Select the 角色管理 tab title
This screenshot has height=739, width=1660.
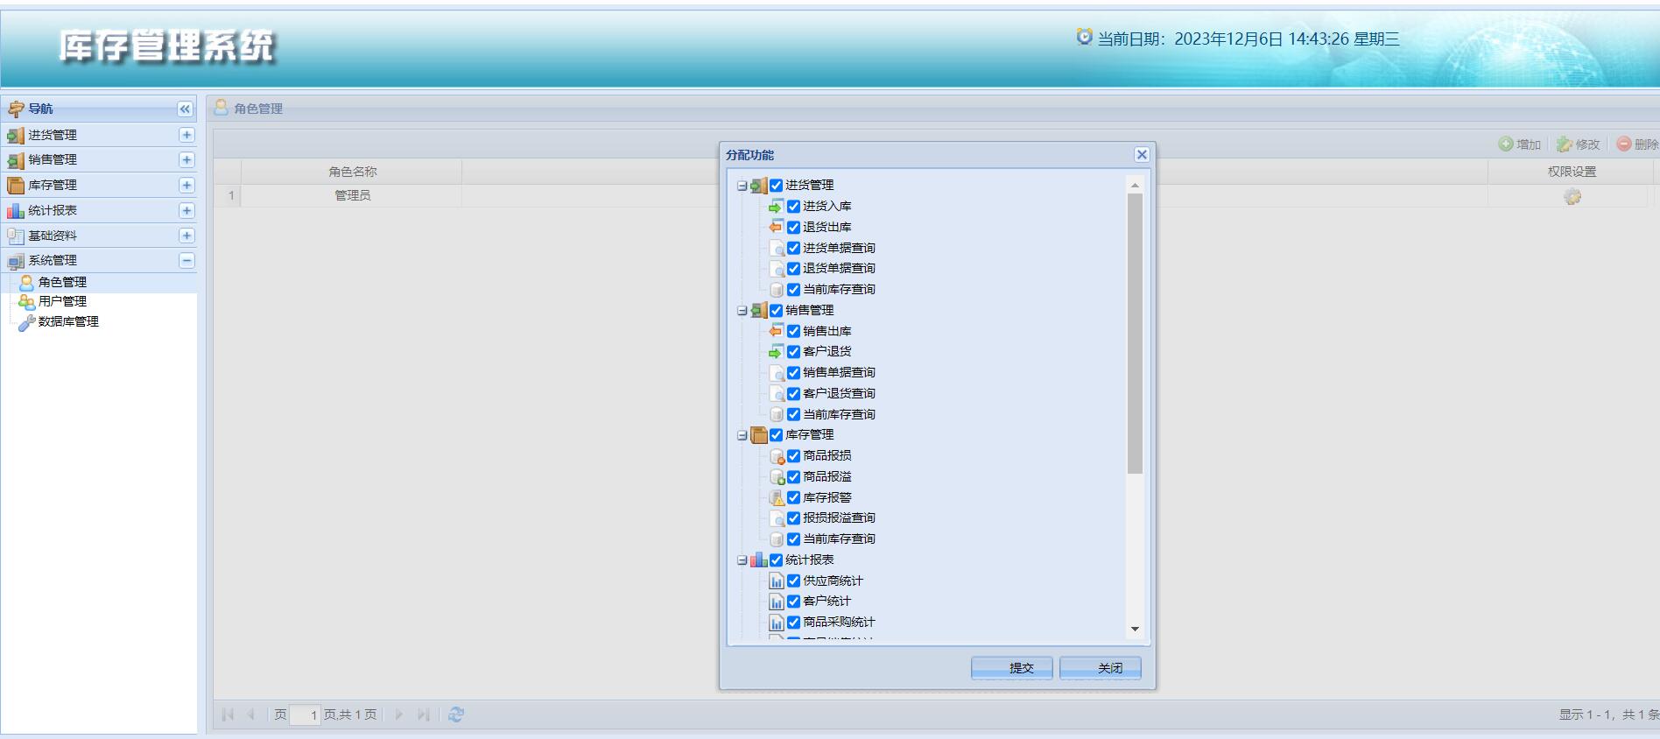[258, 109]
